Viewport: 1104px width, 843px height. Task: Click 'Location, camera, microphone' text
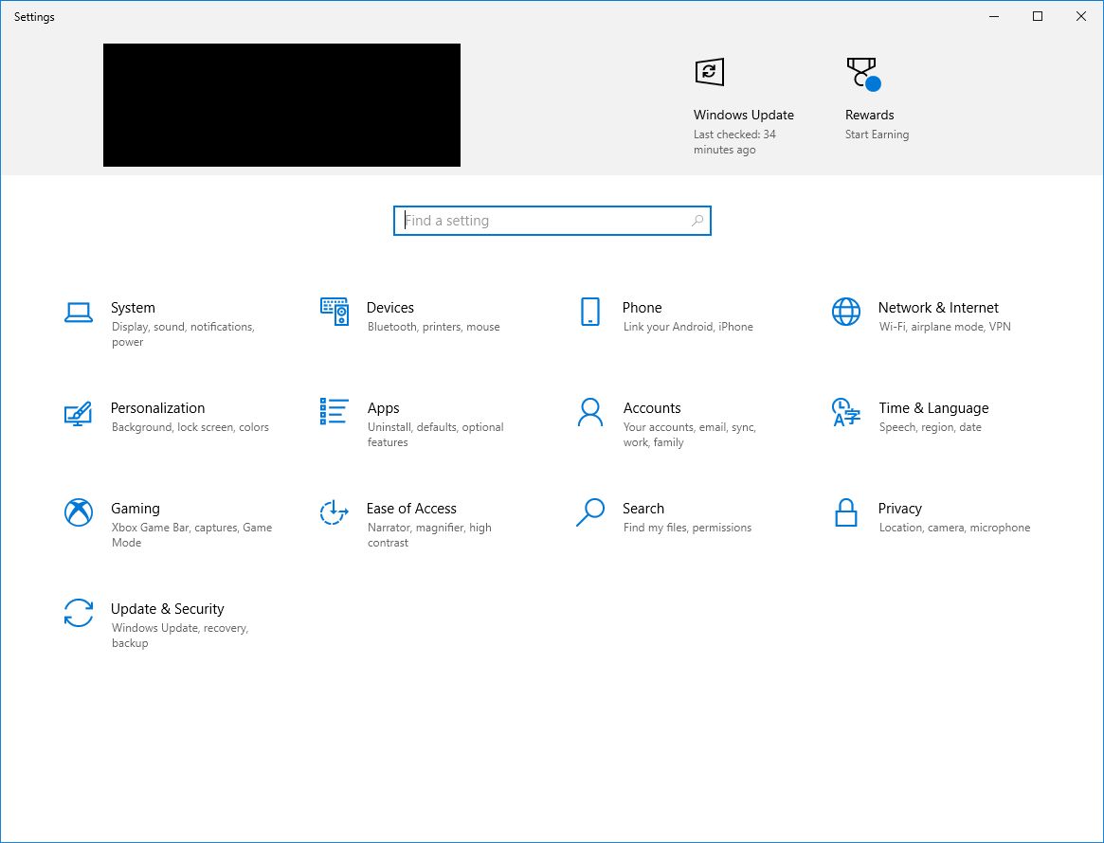(954, 527)
